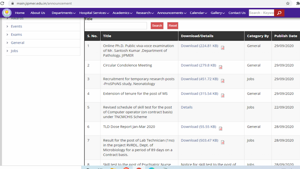The width and height of the screenshot is (300, 169).
Task: Click PDF icon for Lab Technician result
Action: tap(223, 142)
